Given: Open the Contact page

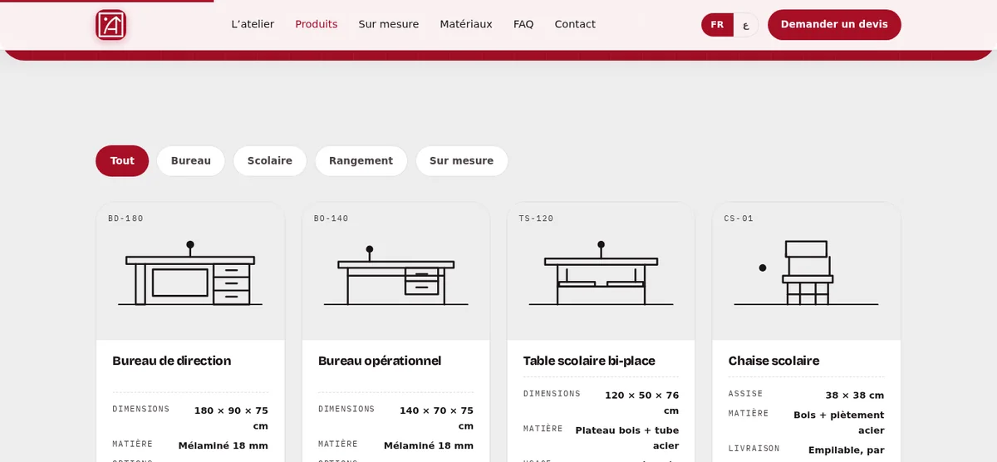Looking at the screenshot, I should [x=575, y=24].
